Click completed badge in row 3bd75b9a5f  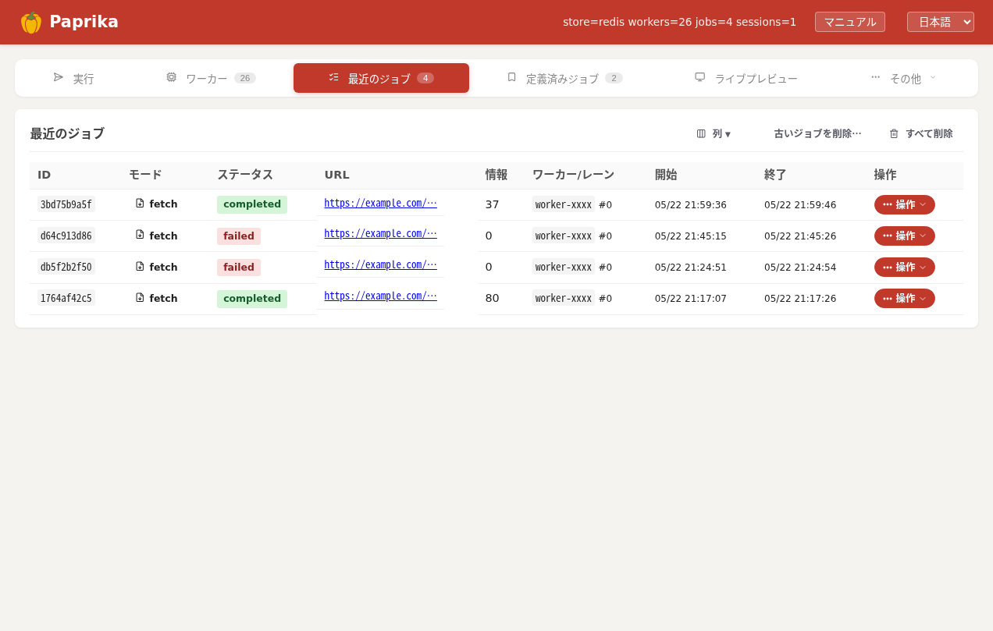pyautogui.click(x=252, y=204)
